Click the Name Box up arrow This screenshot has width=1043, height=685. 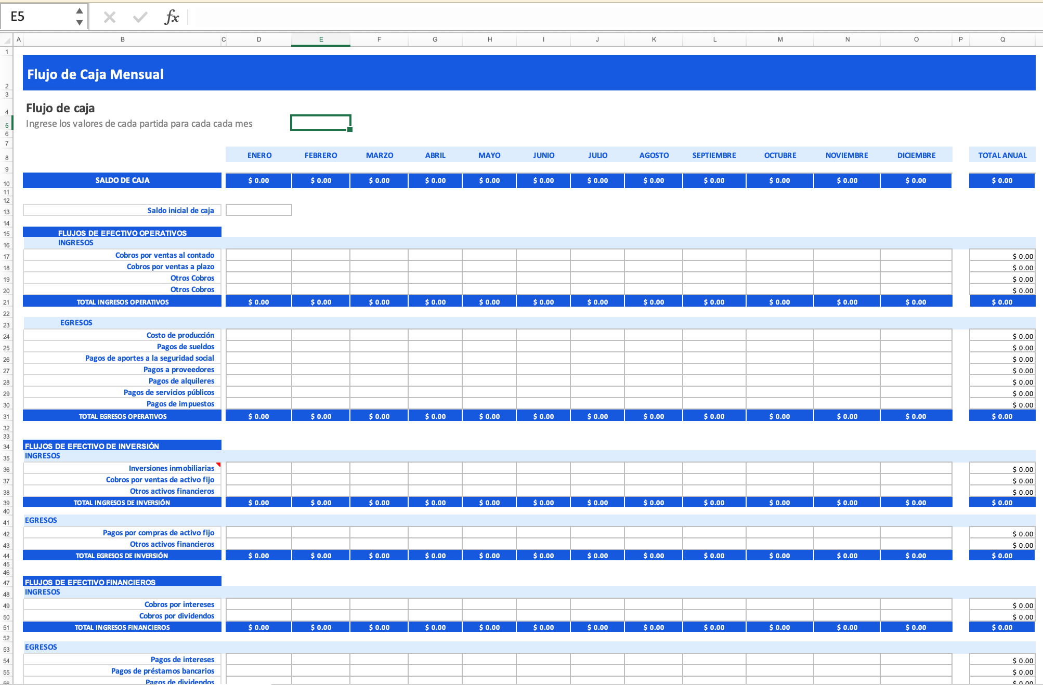[79, 11]
